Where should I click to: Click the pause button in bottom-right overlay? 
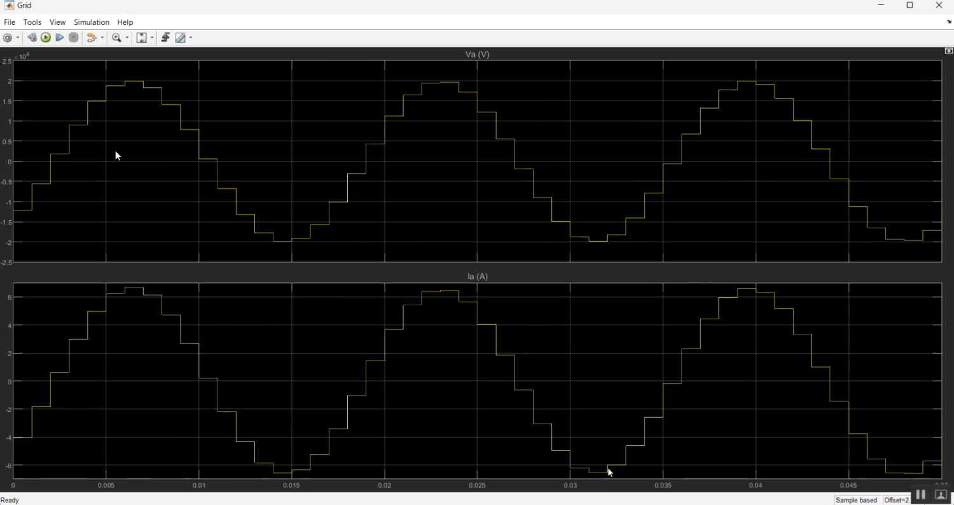[x=920, y=495]
